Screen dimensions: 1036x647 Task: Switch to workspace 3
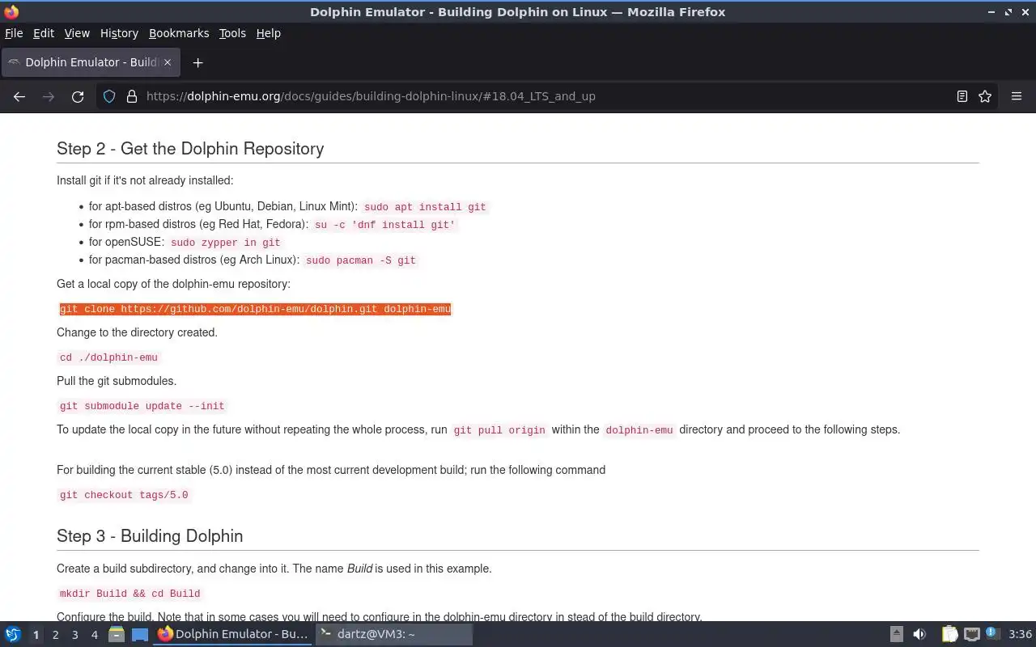[x=75, y=635]
